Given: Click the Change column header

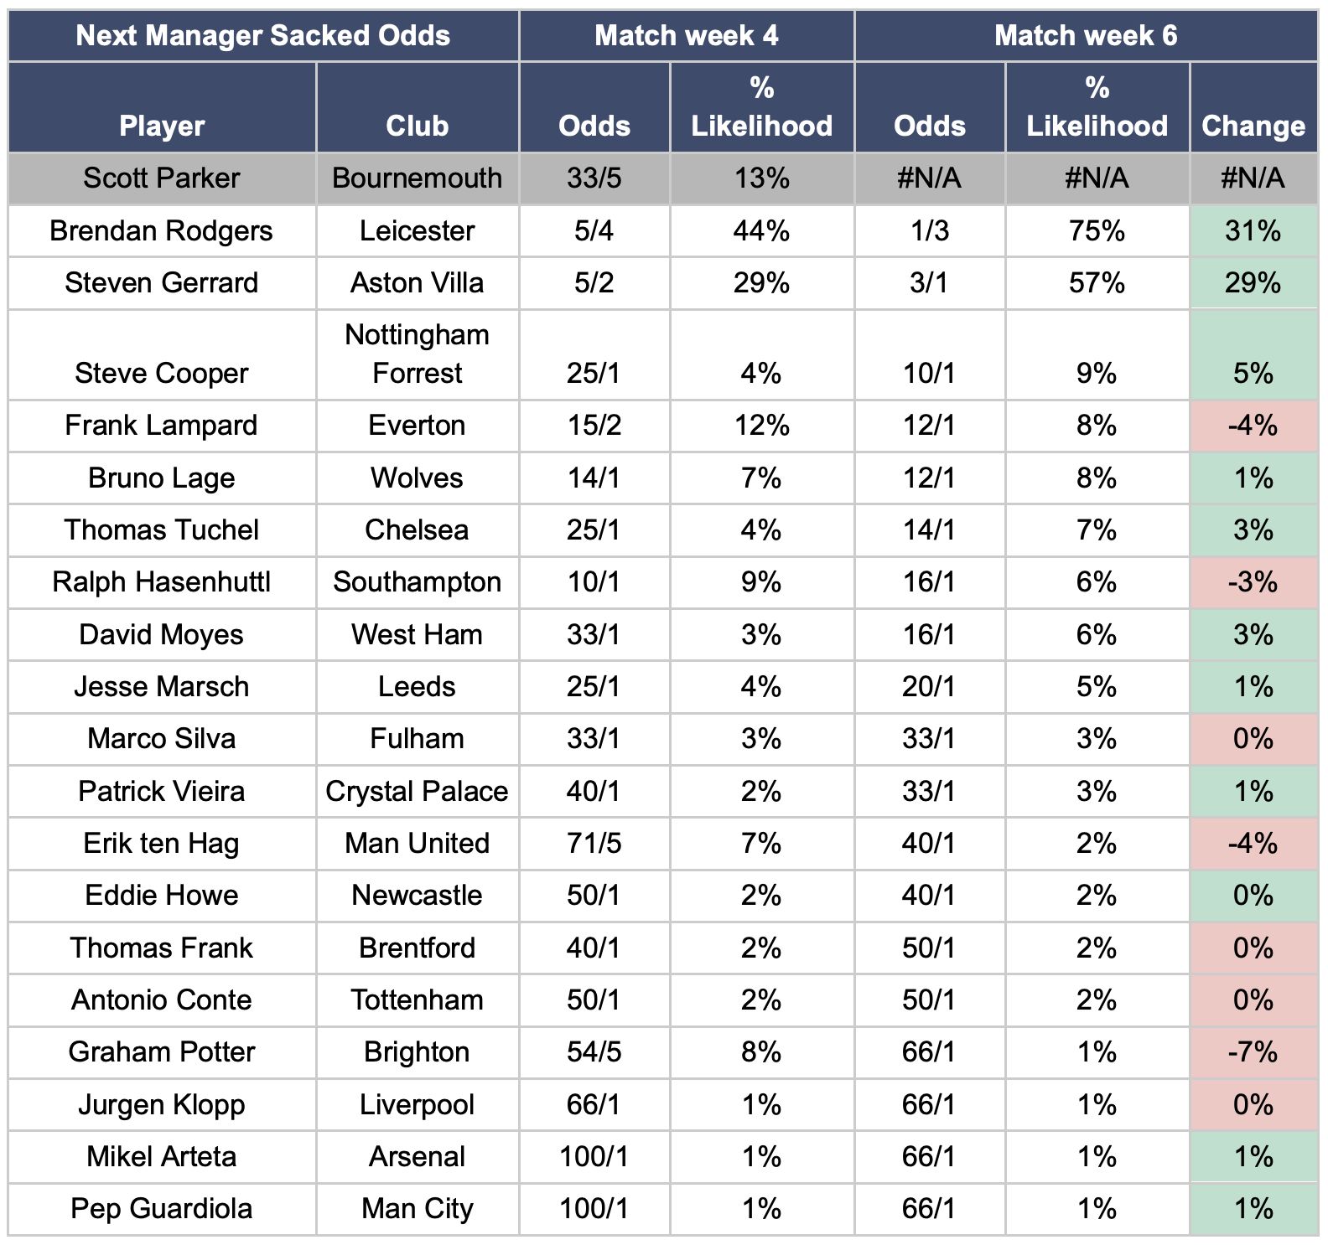Looking at the screenshot, I should pyautogui.click(x=1253, y=126).
